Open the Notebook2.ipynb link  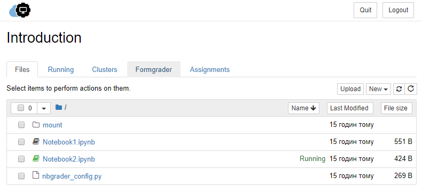tap(69, 159)
